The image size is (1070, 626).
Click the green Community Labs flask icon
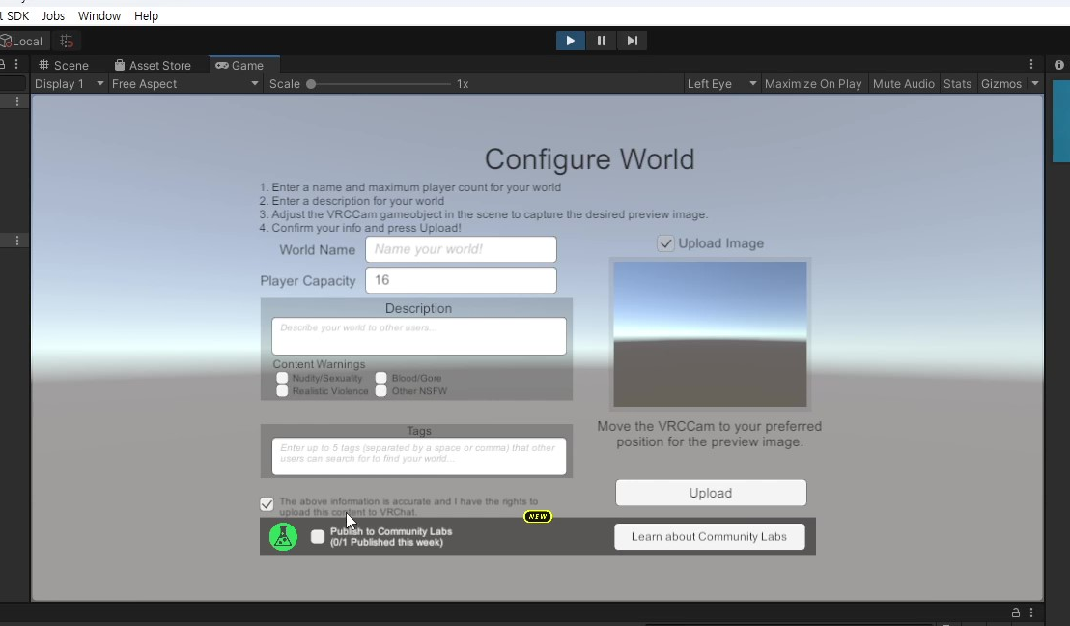click(283, 536)
